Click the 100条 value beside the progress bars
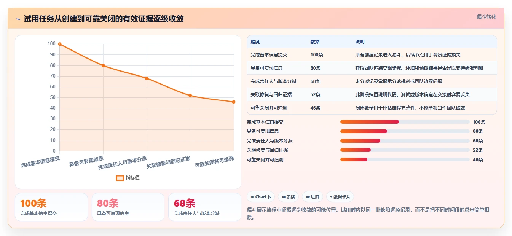The image size is (512, 236). click(479, 122)
